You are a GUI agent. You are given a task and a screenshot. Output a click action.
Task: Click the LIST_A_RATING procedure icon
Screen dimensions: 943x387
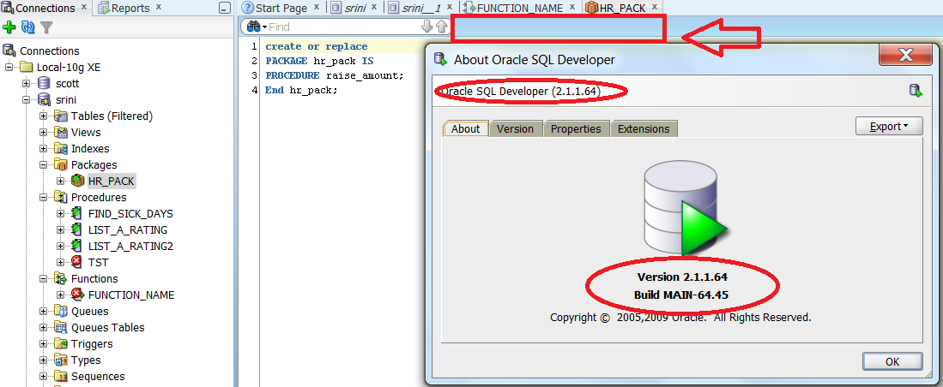[x=77, y=229]
